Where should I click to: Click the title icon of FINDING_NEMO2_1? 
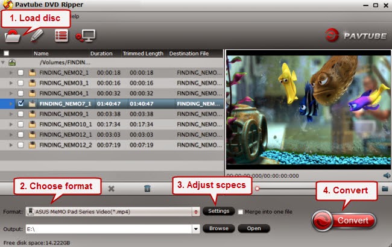click(x=32, y=73)
